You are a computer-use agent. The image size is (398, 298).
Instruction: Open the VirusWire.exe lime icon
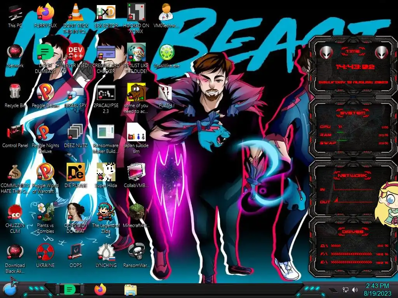click(166, 56)
